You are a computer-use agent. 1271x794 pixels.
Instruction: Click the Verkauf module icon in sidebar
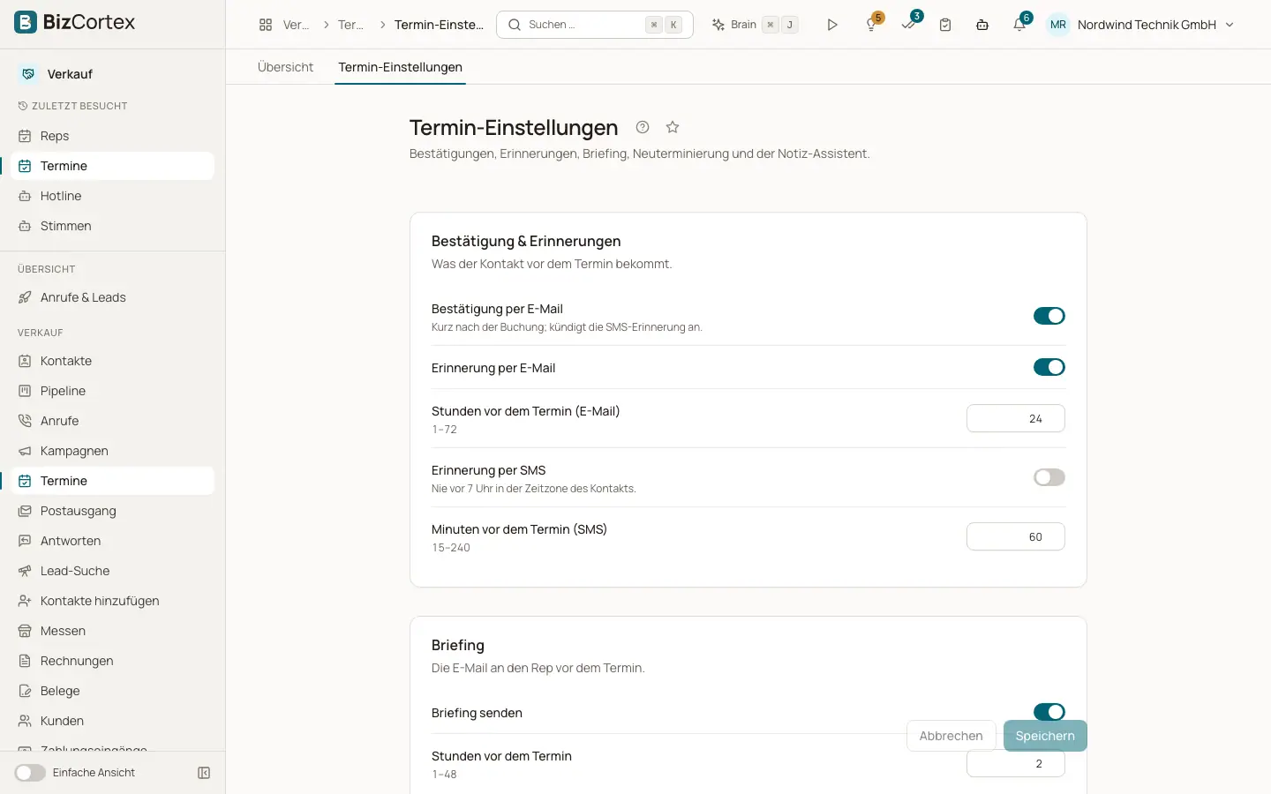pyautogui.click(x=28, y=74)
